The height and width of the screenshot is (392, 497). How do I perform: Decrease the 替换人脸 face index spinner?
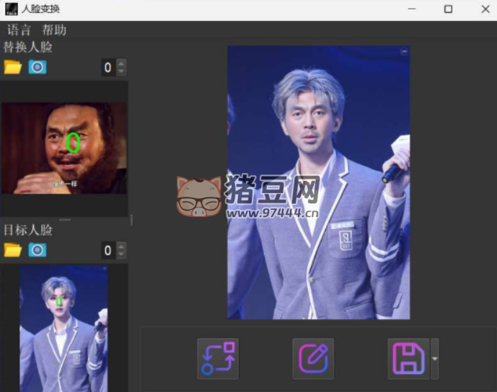[121, 71]
